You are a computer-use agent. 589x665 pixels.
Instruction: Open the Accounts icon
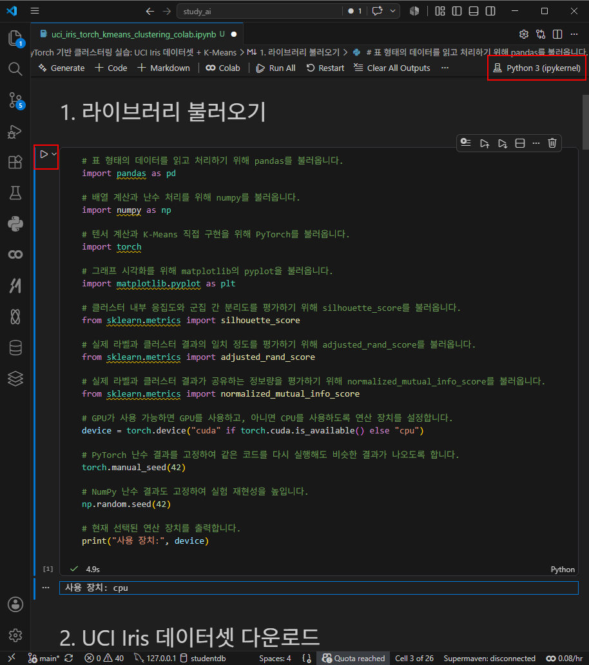15,604
